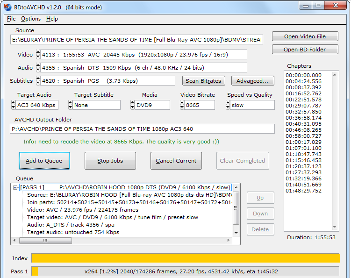351x278 pixels.
Task: Change the Audio track stepper
Action: [38, 68]
